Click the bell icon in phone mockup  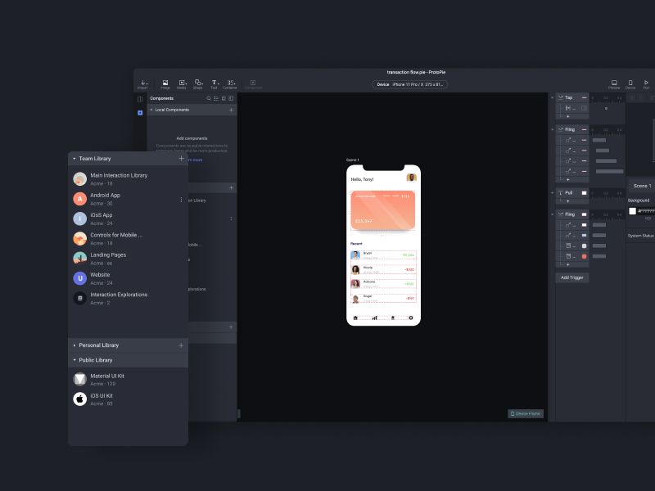pos(393,318)
